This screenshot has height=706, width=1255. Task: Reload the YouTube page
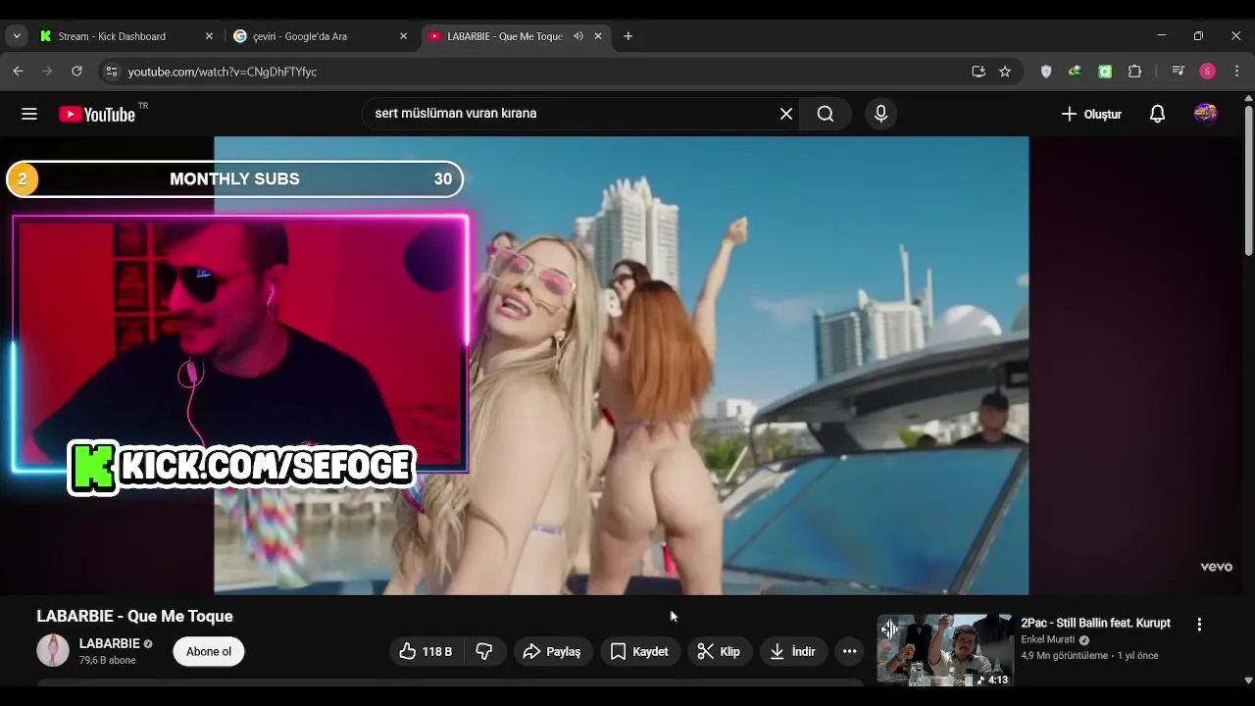(76, 72)
